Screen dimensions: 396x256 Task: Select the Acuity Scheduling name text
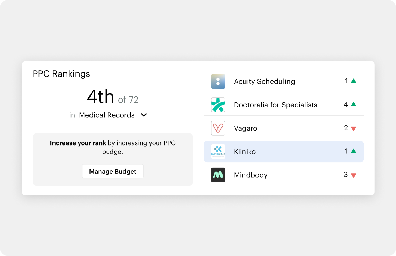click(x=264, y=81)
